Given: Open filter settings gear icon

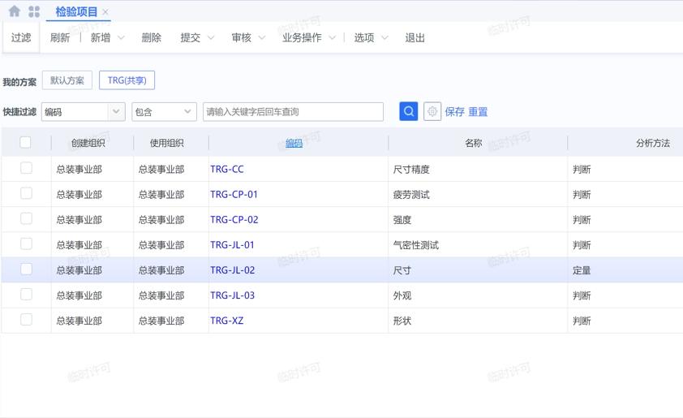Looking at the screenshot, I should click(x=432, y=111).
